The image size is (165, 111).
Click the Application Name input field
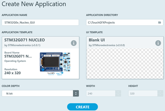(x=40, y=23)
